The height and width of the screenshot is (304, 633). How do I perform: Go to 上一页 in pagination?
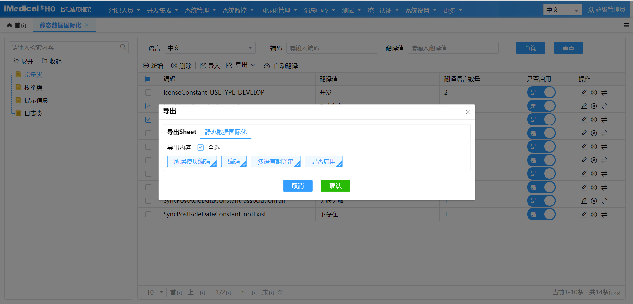pos(196,292)
